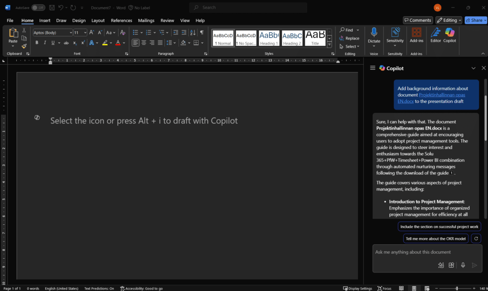Apply the Title style
Screen dimensions: 488x291
coord(315,38)
